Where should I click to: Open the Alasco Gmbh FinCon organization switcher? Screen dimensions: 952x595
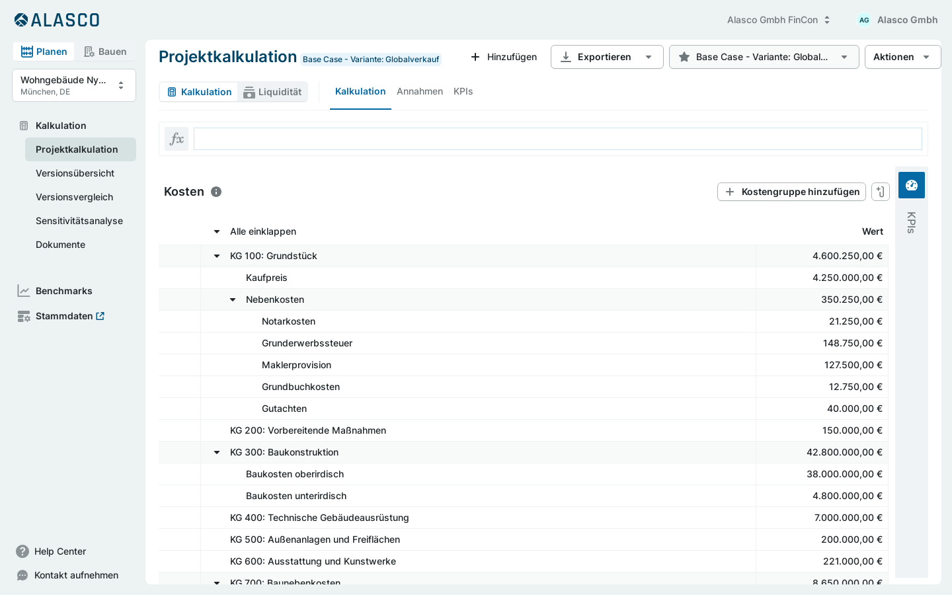point(778,20)
